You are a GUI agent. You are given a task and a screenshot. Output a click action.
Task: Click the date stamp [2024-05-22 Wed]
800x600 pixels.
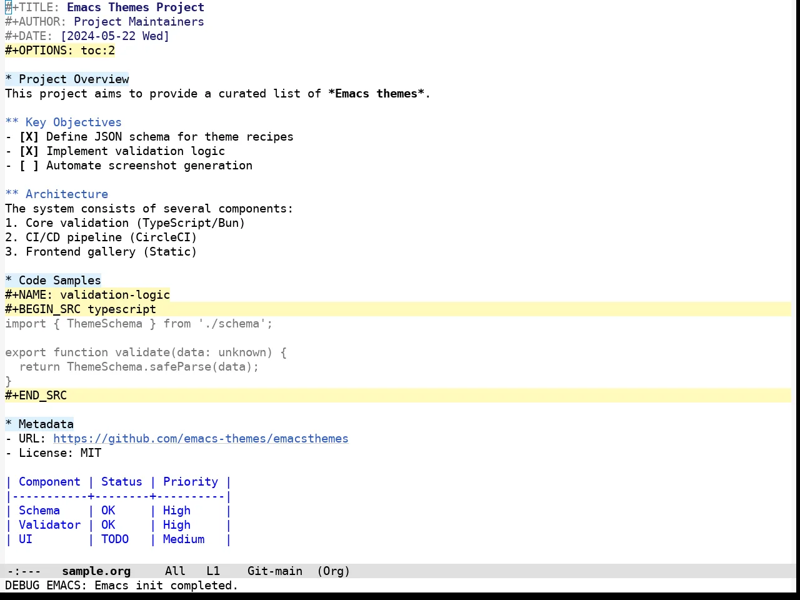[115, 36]
